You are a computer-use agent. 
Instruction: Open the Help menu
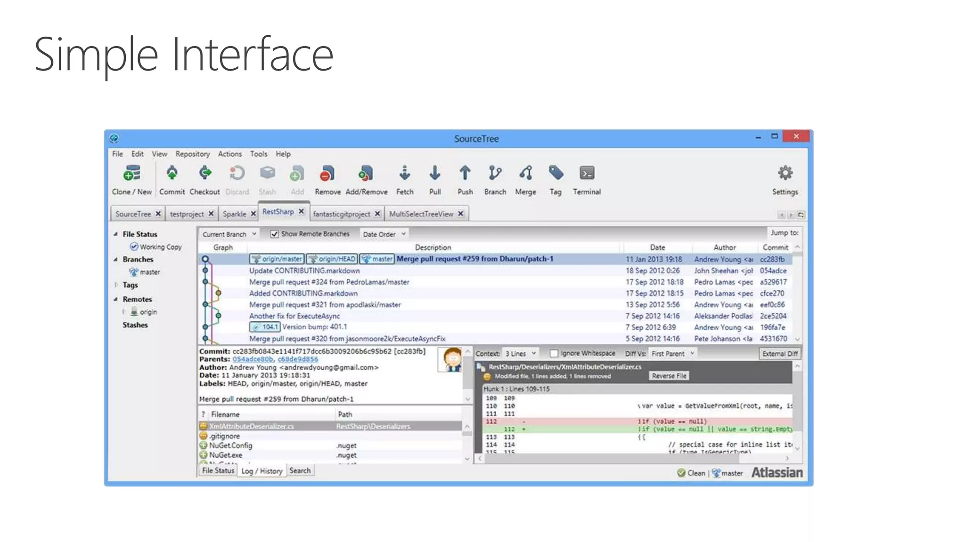click(x=283, y=154)
